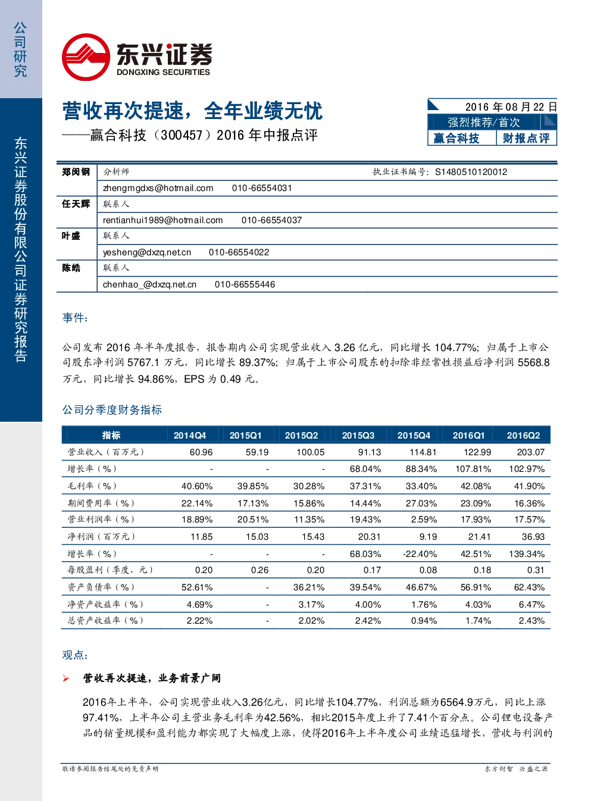Click phone number 010-66554031

point(262,188)
